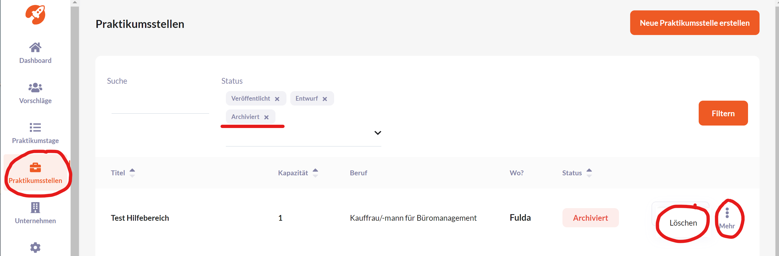Click the Beruf column header
The height and width of the screenshot is (256, 779).
358,173
